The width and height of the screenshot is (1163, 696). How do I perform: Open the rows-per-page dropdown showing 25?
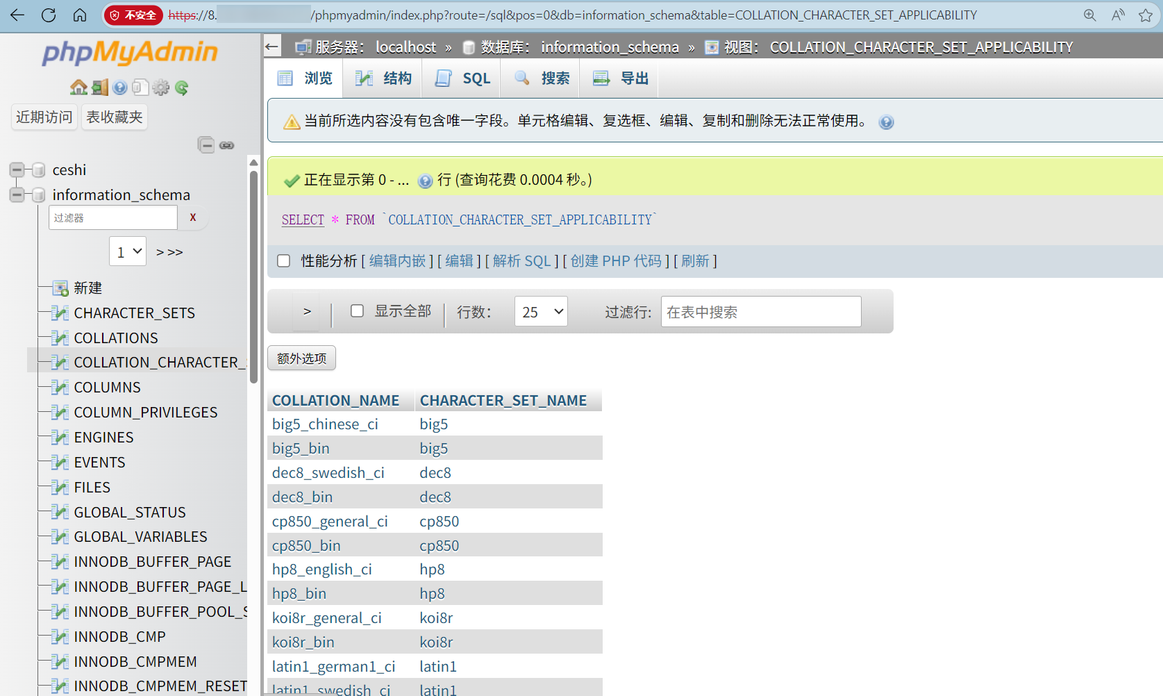click(540, 311)
